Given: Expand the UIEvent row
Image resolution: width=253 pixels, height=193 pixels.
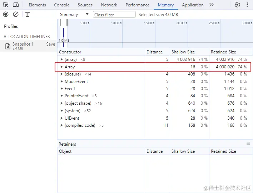Looking at the screenshot, I should click(x=61, y=118).
